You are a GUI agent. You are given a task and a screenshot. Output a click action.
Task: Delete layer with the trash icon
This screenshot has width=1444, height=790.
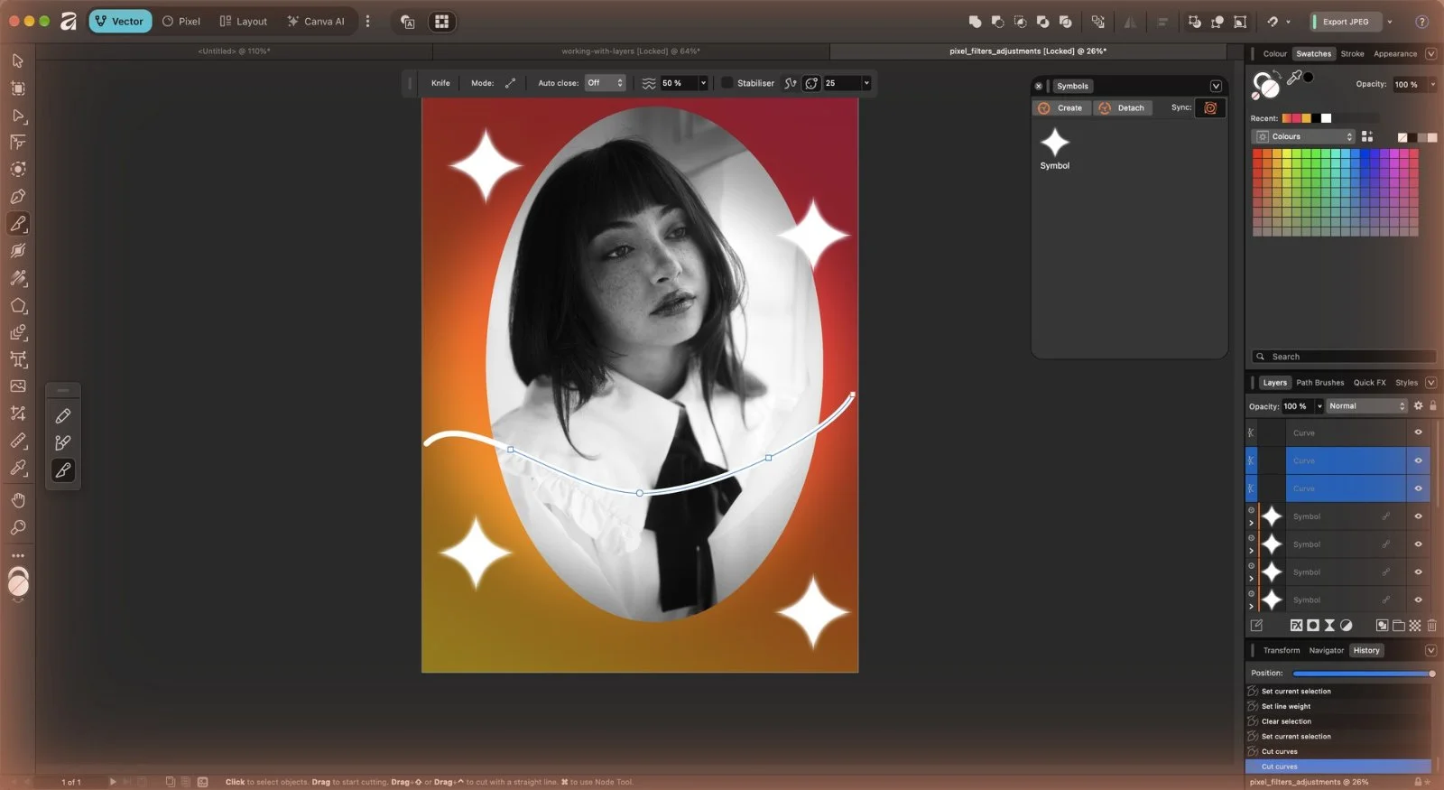(1431, 625)
